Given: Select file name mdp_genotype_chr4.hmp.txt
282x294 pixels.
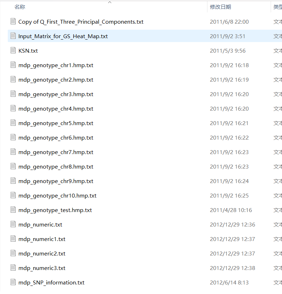Looking at the screenshot, I should (x=56, y=109).
